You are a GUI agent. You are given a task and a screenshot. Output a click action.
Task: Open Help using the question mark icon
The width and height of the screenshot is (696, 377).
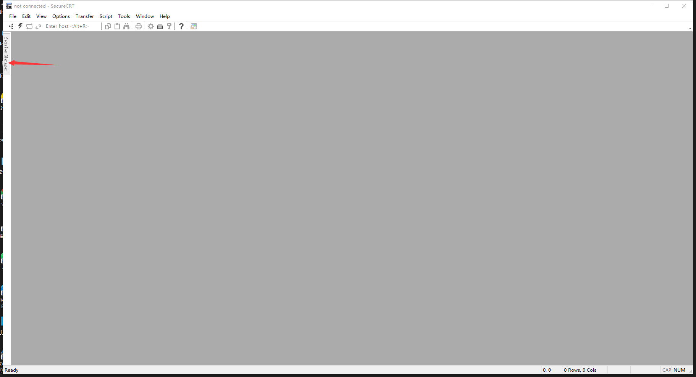point(181,26)
